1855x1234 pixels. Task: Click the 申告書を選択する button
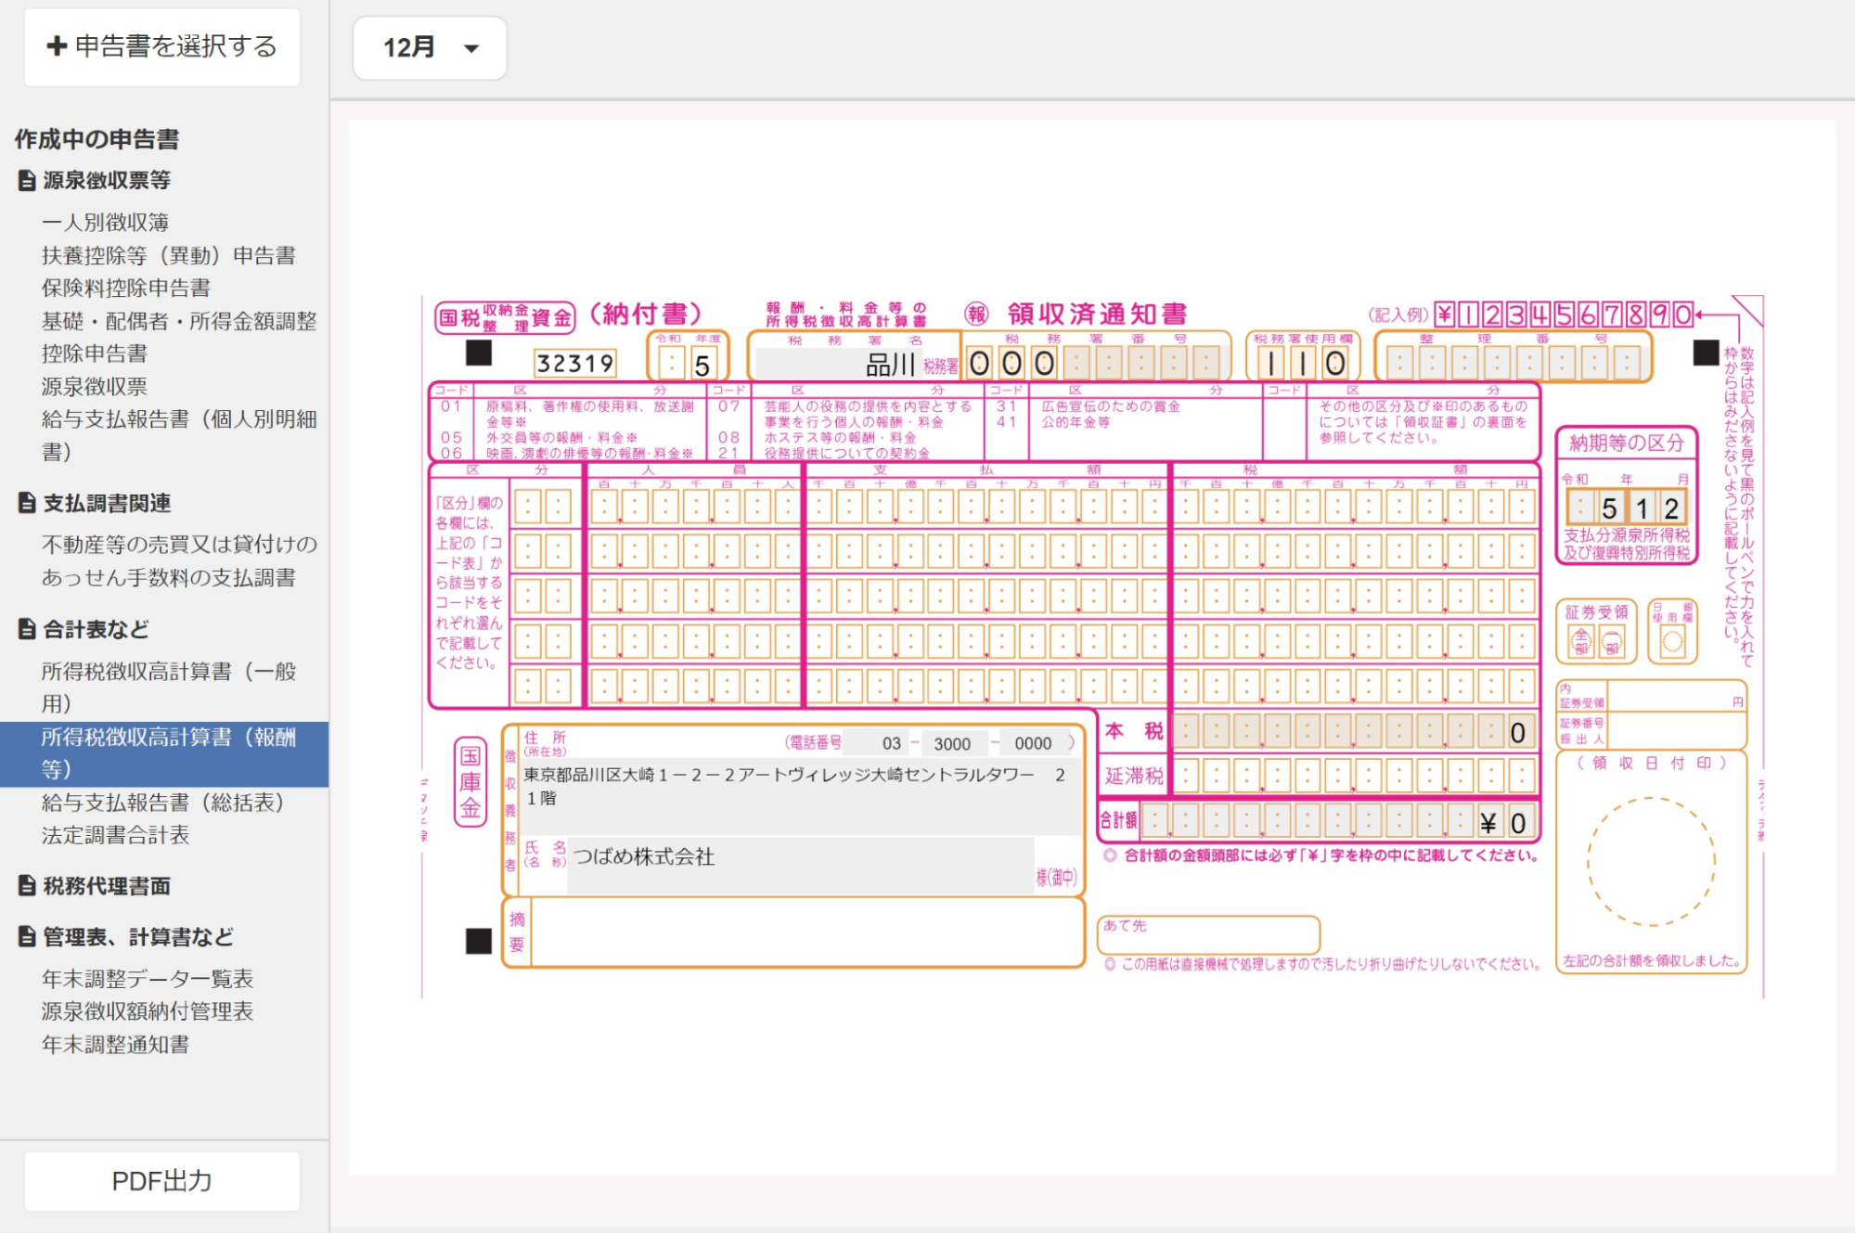tap(161, 46)
